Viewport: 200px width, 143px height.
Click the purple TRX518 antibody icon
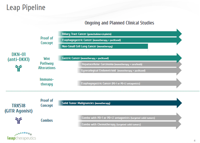[x=18, y=120]
